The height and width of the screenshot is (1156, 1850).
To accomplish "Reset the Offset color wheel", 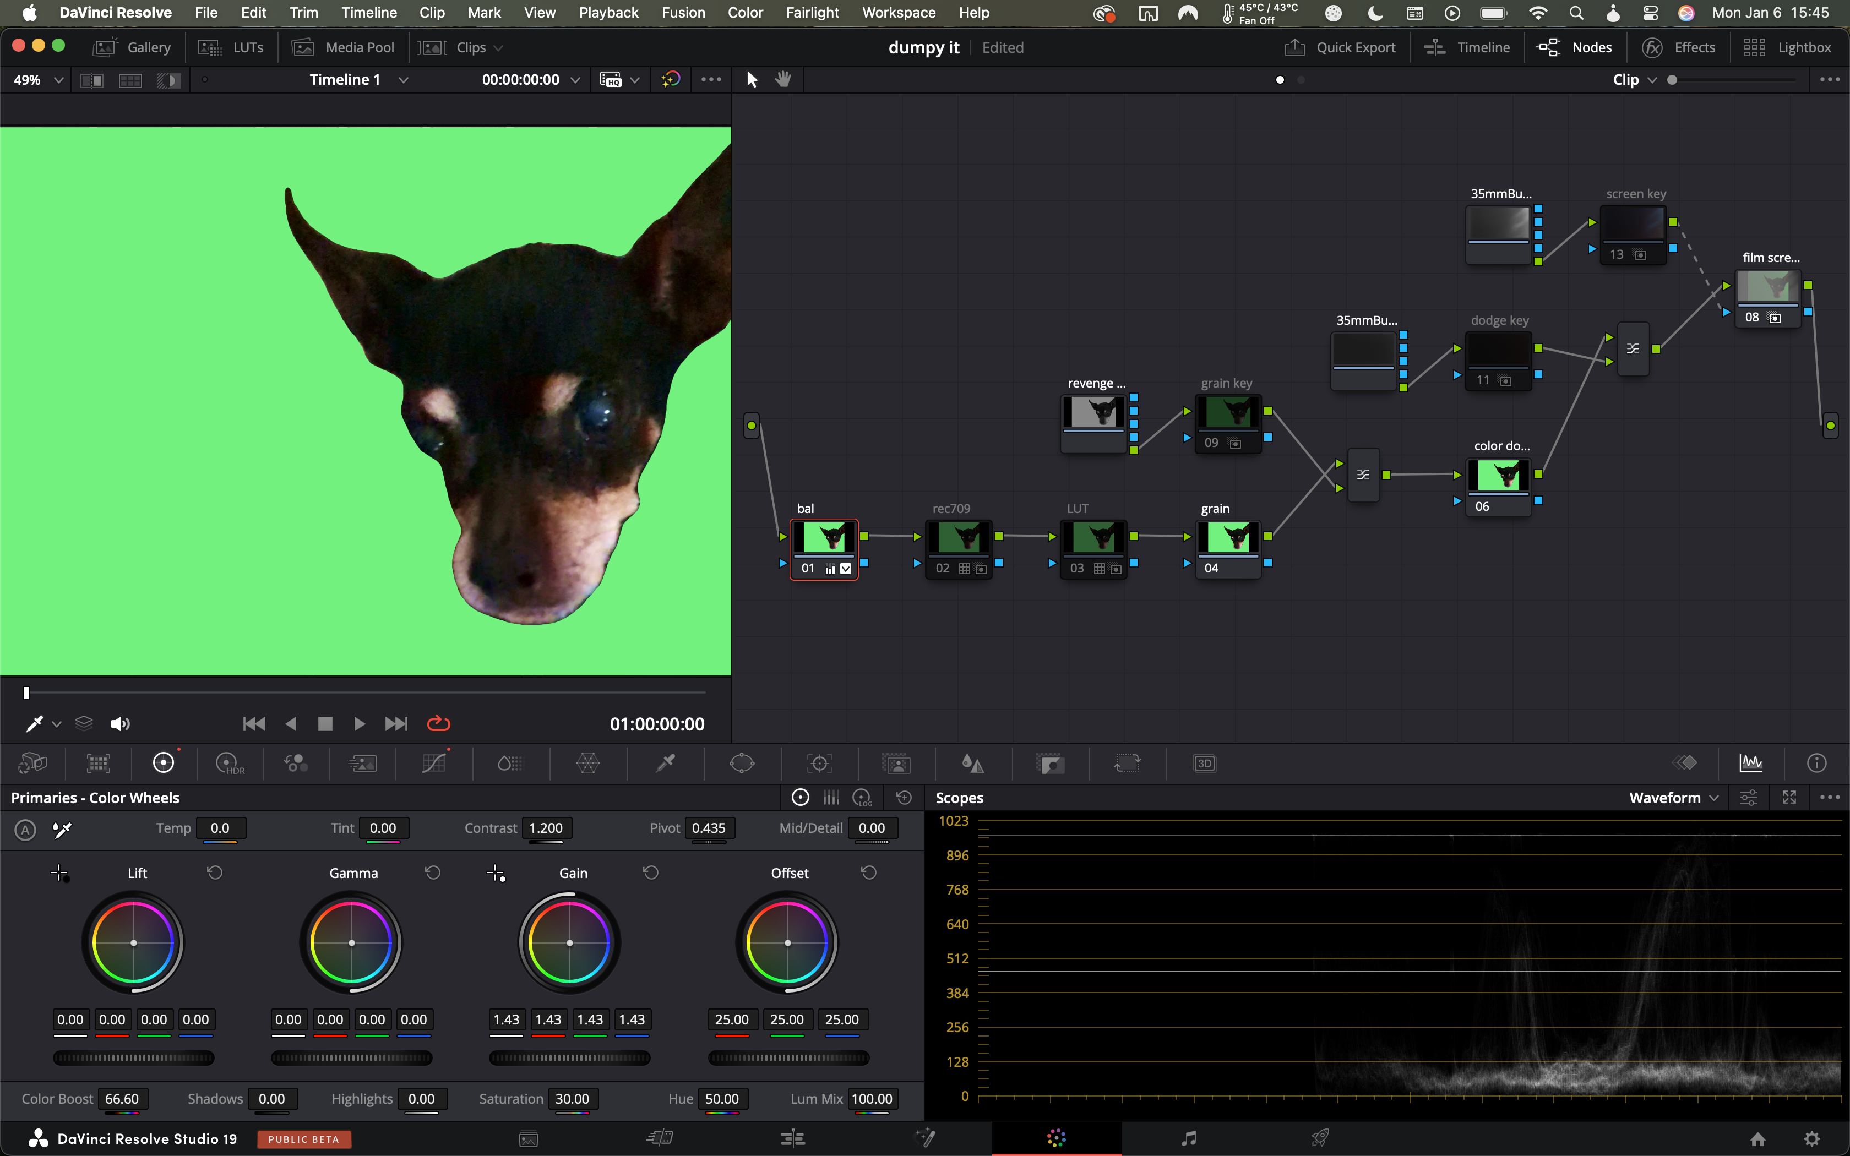I will click(x=869, y=873).
